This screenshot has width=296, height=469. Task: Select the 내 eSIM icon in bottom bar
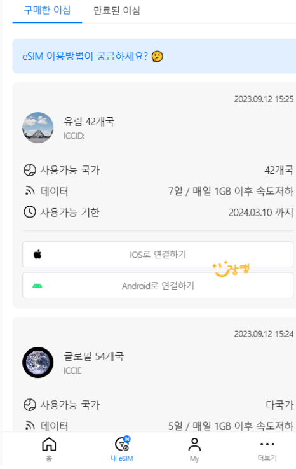pos(122,444)
